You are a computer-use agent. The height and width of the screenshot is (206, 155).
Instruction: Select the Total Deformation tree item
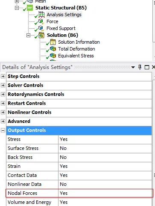[76, 49]
